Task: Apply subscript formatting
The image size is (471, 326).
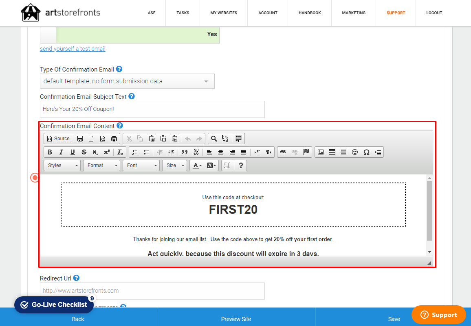Action: [95, 152]
